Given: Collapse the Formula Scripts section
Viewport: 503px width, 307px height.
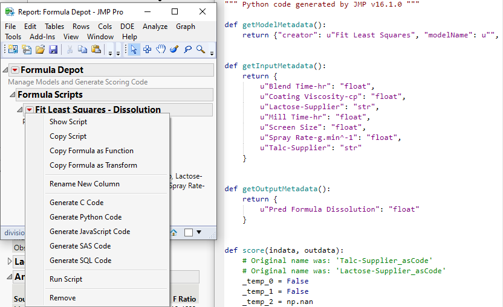Looking at the screenshot, I should (x=12, y=95).
